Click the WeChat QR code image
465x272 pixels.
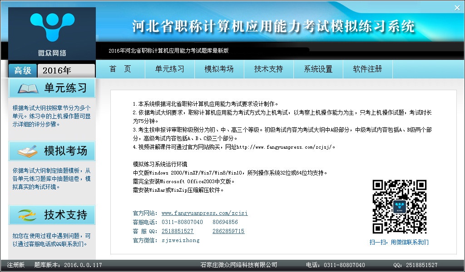point(399,207)
